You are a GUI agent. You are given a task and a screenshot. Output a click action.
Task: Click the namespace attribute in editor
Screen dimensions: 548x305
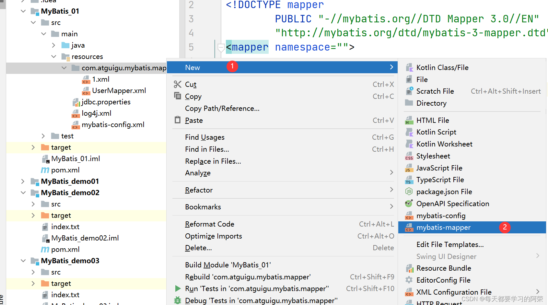tap(302, 47)
